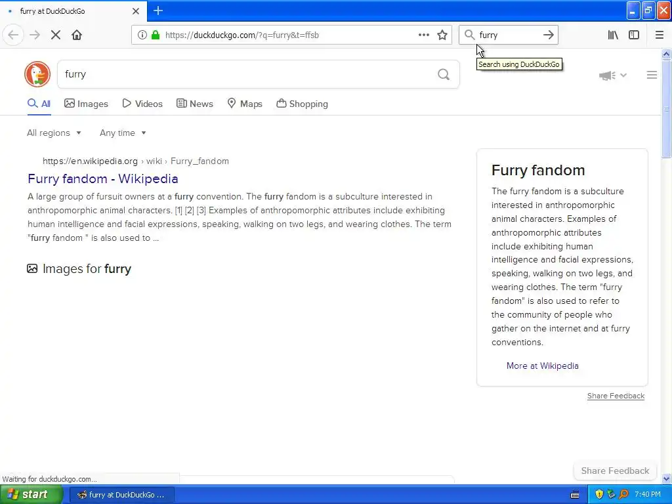Viewport: 672px width, 504px height.
Task: Open the Windows start menu
Action: [x=30, y=494]
